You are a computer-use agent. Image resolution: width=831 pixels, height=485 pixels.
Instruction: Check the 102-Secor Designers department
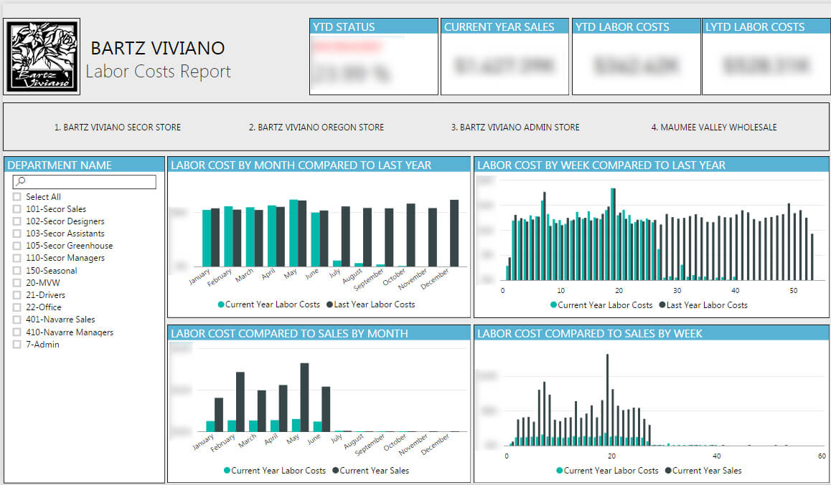pyautogui.click(x=17, y=221)
